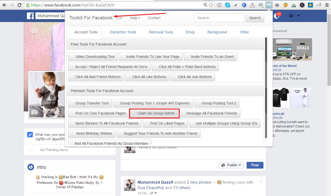
Task: Switch to Extraction Tools tab
Action: [123, 32]
